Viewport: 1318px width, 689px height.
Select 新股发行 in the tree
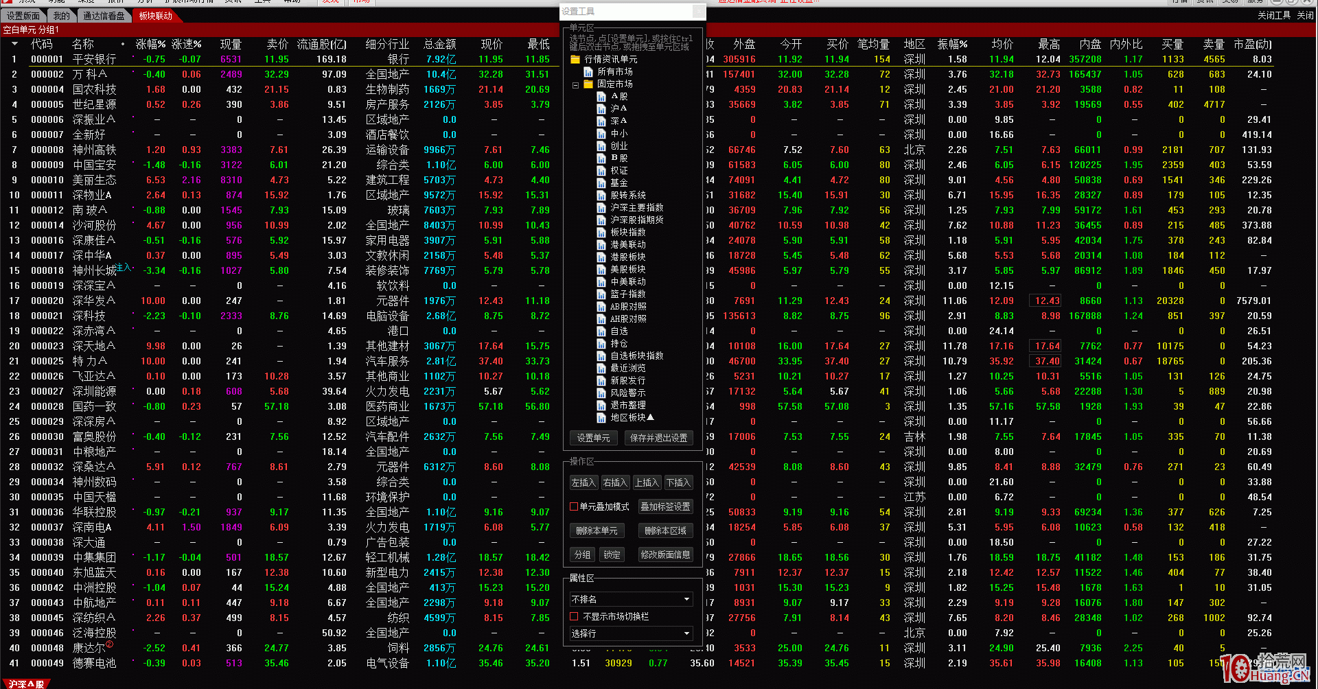(628, 381)
